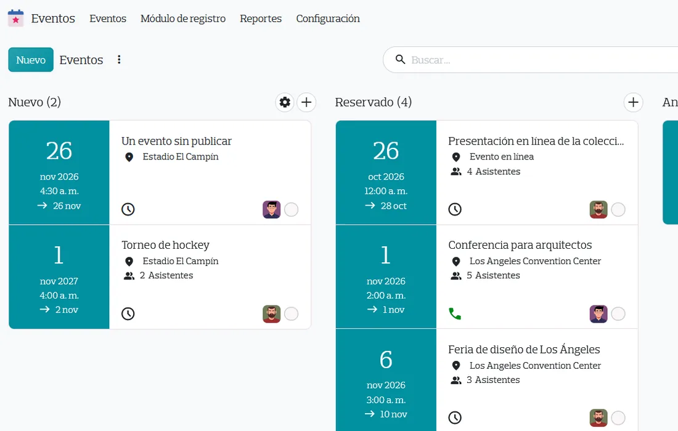Click the user avatar on Torneo de hockey
This screenshot has width=678, height=431.
272,314
